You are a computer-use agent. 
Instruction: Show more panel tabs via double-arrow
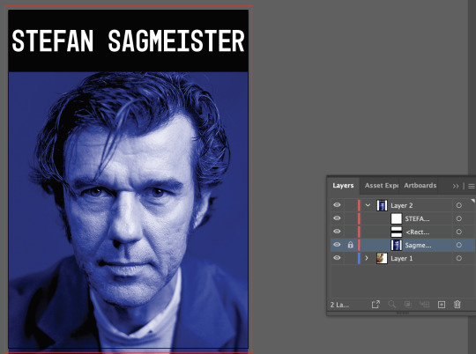(x=456, y=186)
